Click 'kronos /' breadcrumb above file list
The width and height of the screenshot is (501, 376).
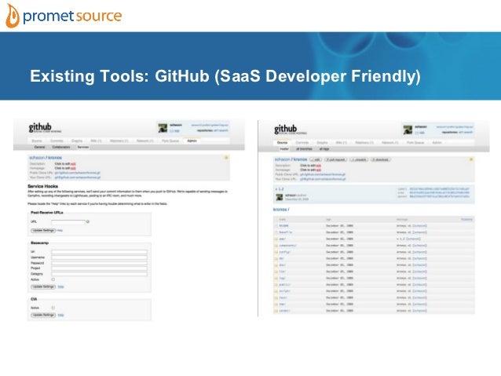click(x=281, y=210)
